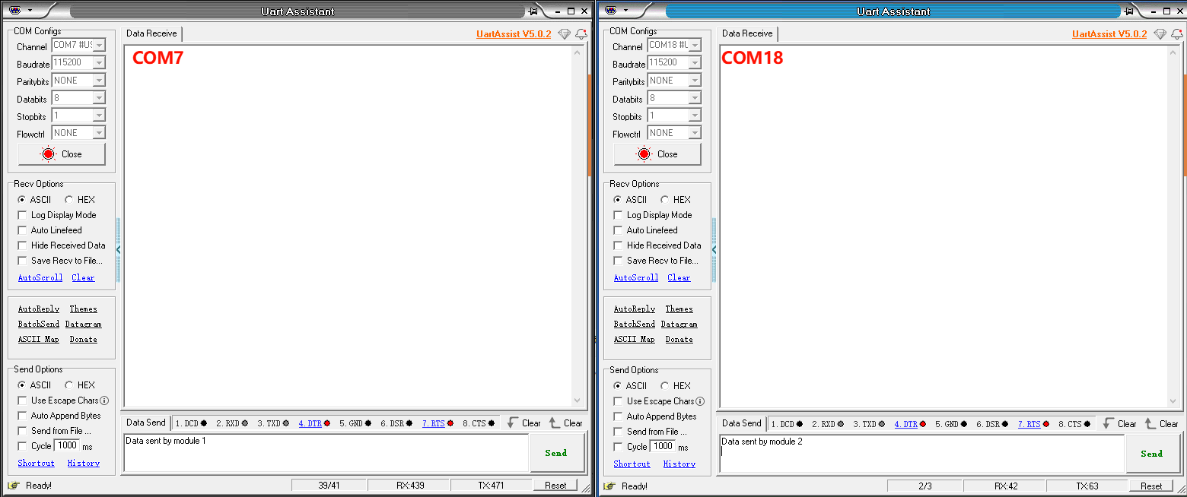Click the diamond icon in COM7 window
Viewport: 1187px width, 497px height.
coord(564,34)
